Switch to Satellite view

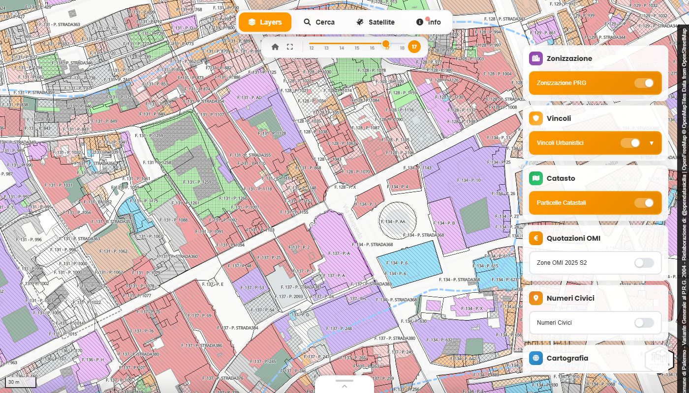pyautogui.click(x=376, y=22)
